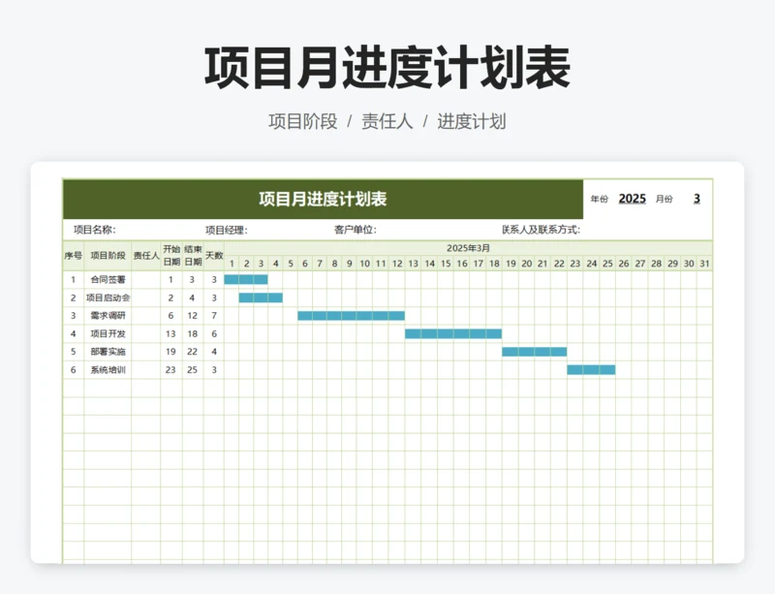Click the 结束日期 value for 需求调研
This screenshot has width=775, height=594.
193,314
